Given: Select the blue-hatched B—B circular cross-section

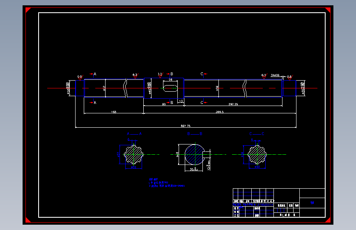Looking at the screenshot, I should 195,154.
